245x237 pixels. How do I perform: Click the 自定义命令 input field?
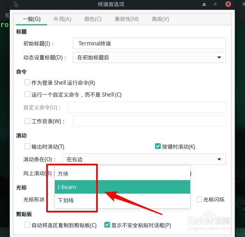click(146, 107)
